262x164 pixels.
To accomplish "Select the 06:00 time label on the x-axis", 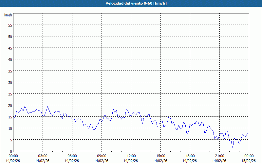I will click(72, 156).
